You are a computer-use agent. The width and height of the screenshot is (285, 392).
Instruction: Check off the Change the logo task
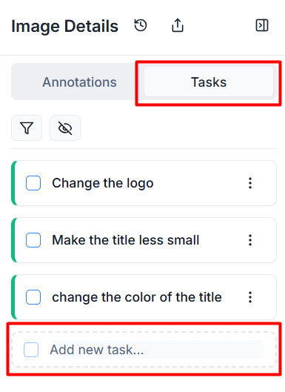pos(33,183)
